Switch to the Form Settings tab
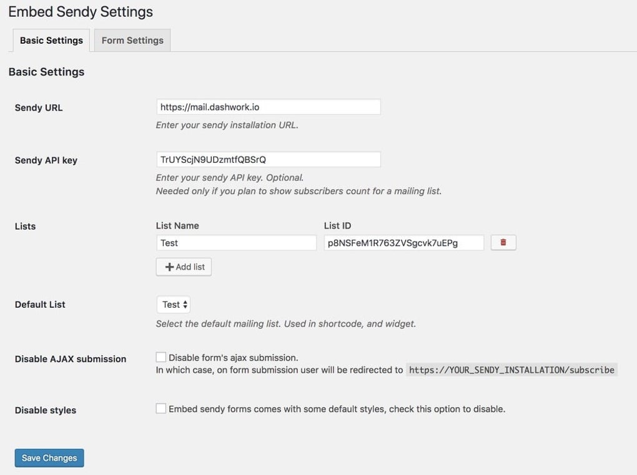The image size is (637, 475). pos(132,39)
